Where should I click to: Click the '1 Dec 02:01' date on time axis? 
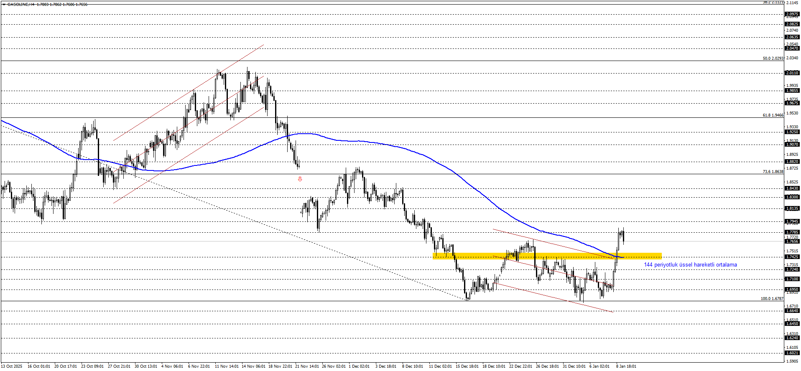coord(359,366)
